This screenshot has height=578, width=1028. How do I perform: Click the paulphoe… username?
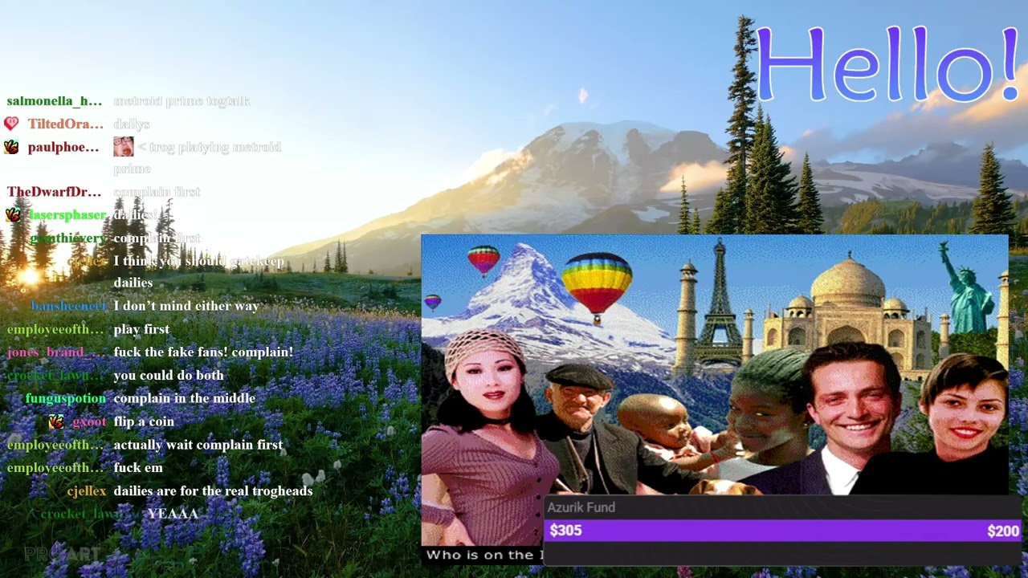point(63,147)
